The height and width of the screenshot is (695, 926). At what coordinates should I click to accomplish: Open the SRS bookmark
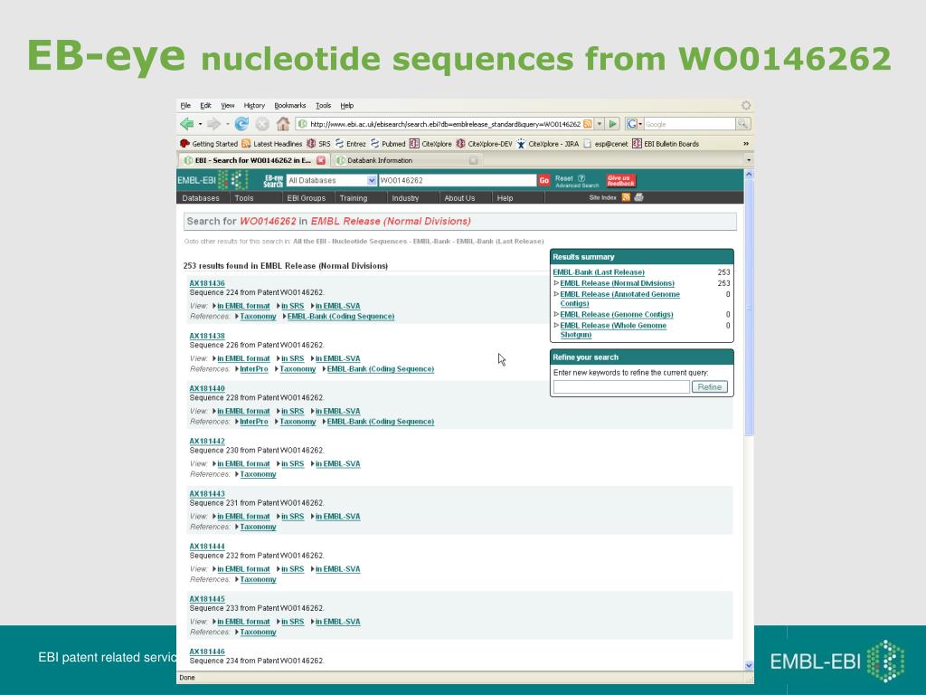[x=318, y=144]
